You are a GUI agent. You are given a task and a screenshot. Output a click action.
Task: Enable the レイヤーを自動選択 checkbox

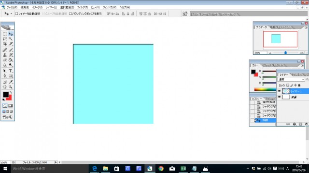click(x=16, y=13)
